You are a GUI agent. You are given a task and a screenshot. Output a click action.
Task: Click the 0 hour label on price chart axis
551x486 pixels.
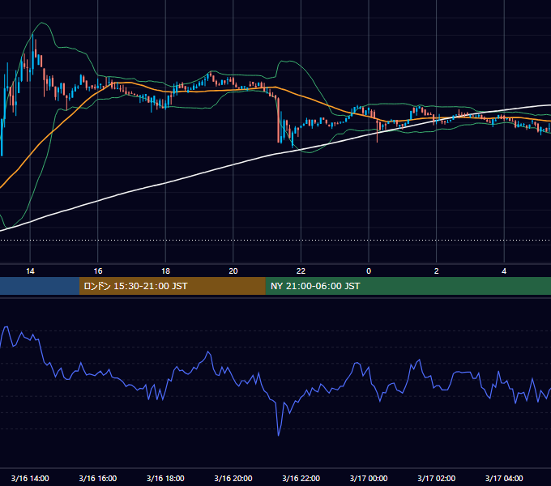pos(369,271)
